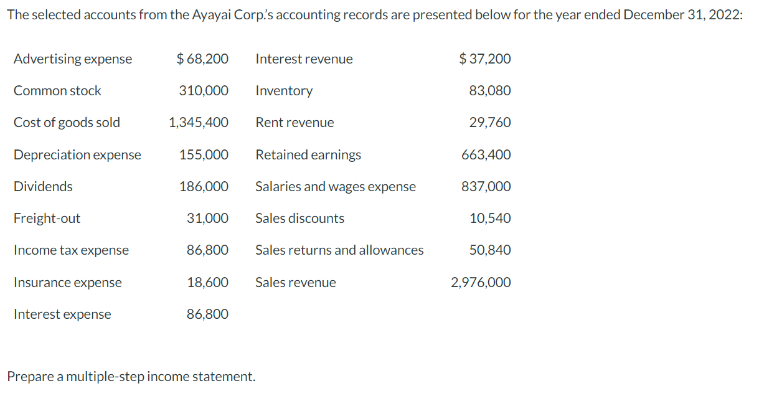Click the Insurance expense label
The height and width of the screenshot is (396, 759).
pyautogui.click(x=68, y=283)
